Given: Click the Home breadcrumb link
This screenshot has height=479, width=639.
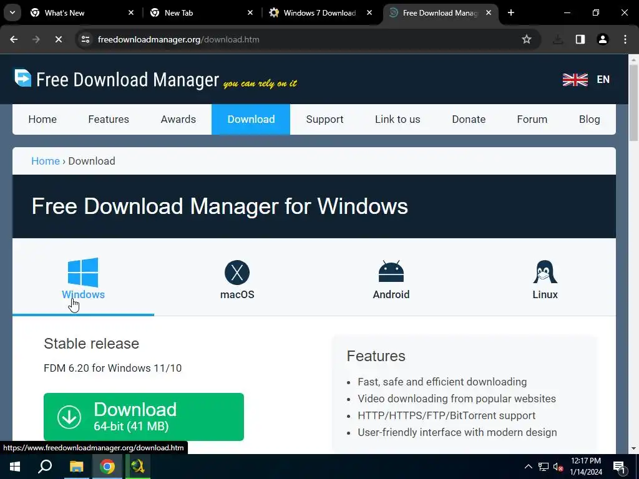Looking at the screenshot, I should click(45, 161).
